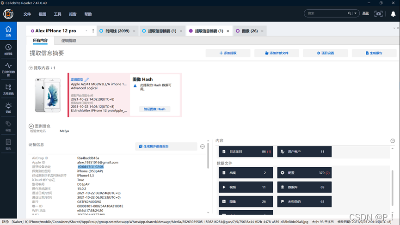The height and width of the screenshot is (225, 400).
Task: Close the active 提取信息摘要 (1) tab
Action: [228, 31]
